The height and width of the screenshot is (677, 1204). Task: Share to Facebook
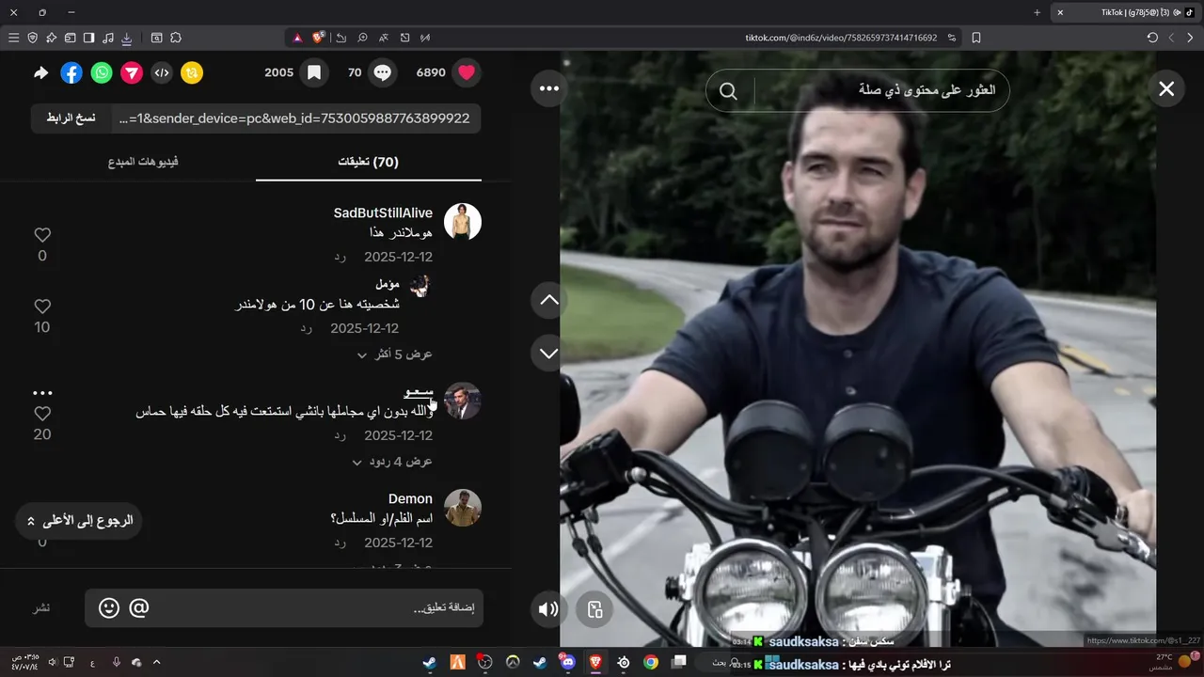(x=71, y=72)
